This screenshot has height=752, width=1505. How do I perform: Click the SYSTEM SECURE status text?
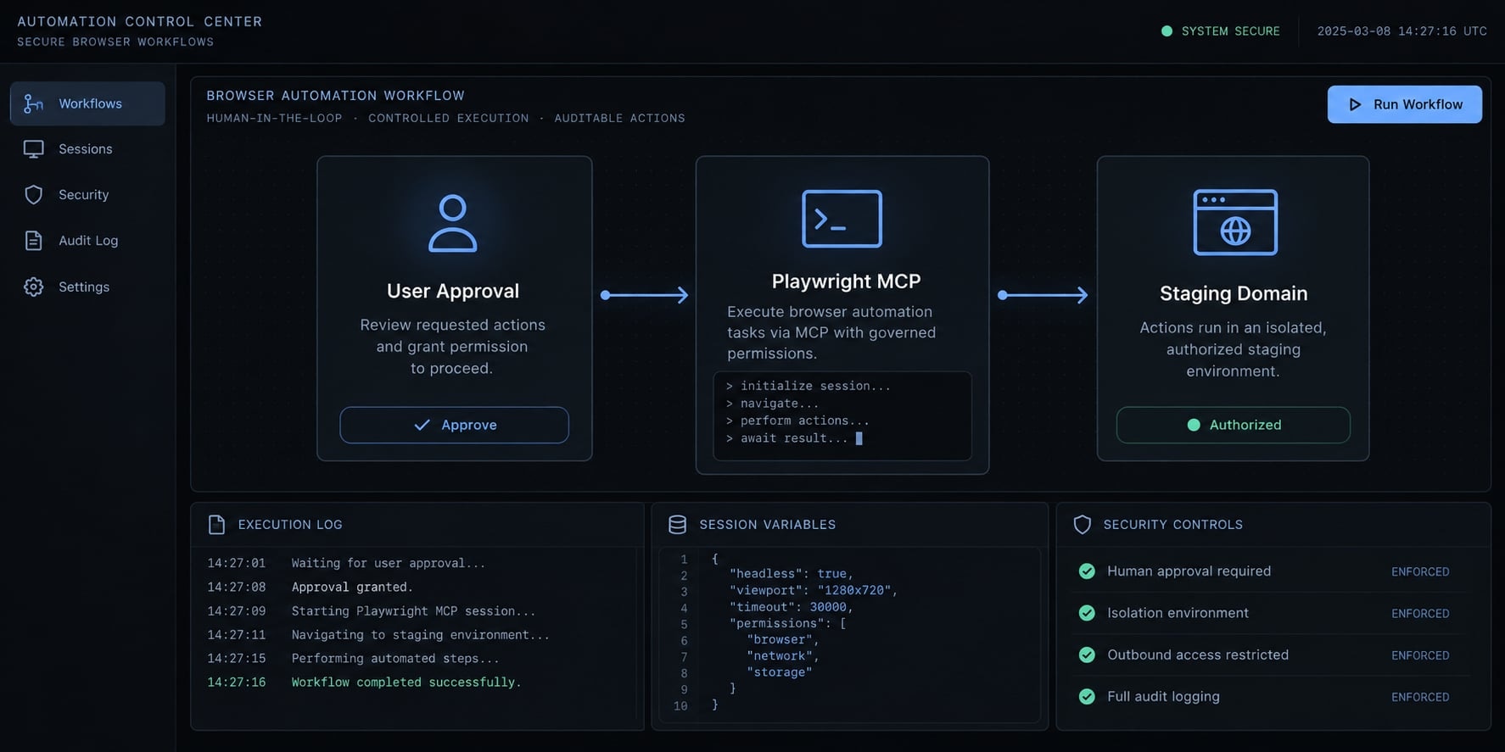(x=1230, y=31)
